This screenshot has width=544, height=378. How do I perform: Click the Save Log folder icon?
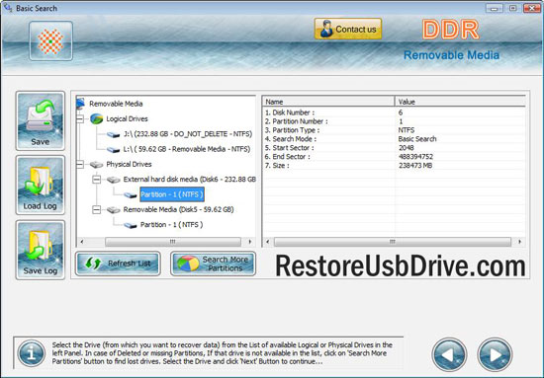[x=41, y=250]
